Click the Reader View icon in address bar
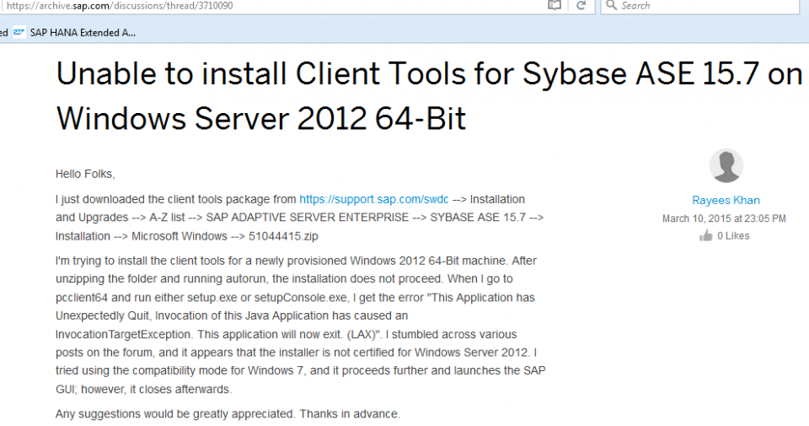 point(554,5)
